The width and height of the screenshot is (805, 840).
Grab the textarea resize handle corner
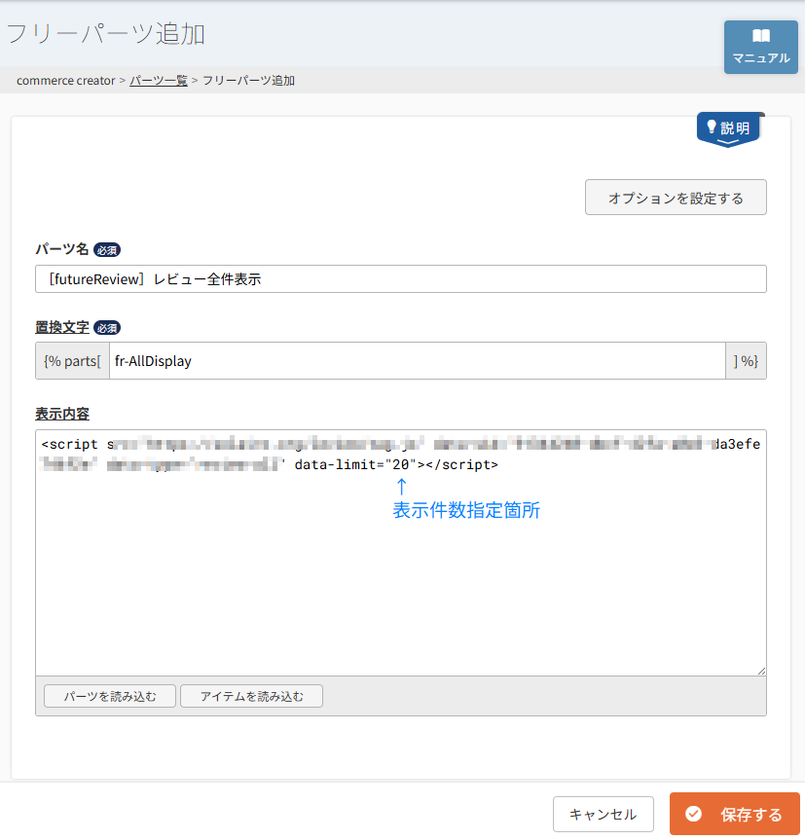tap(761, 671)
